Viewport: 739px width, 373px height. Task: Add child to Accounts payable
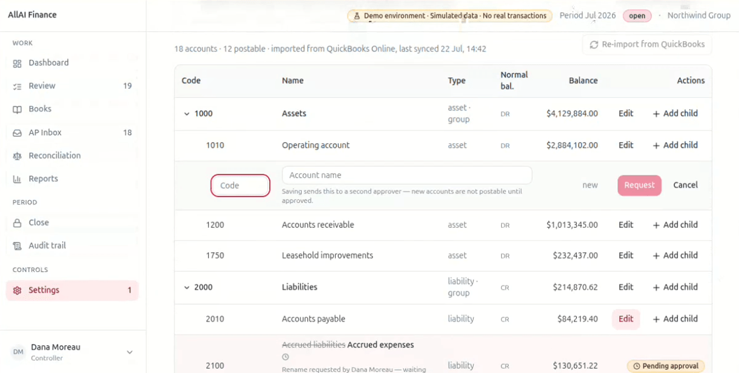coord(675,319)
